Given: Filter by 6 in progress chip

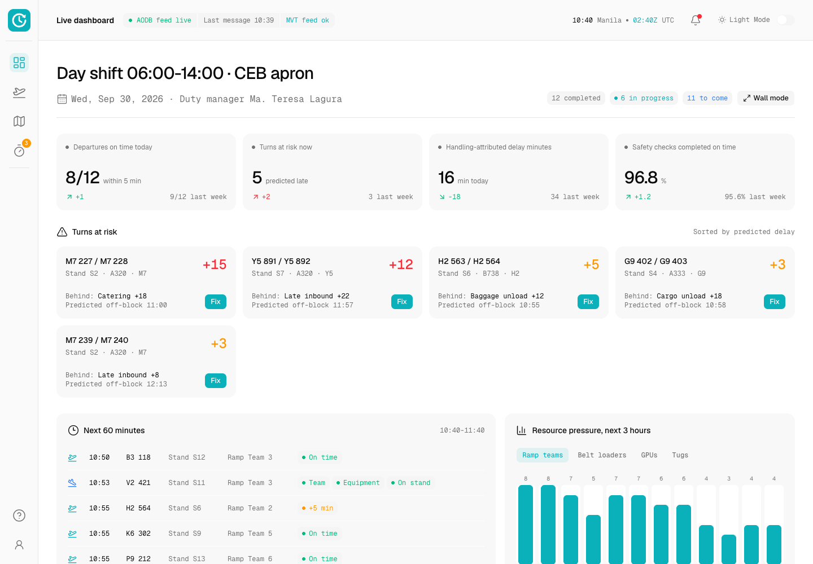Looking at the screenshot, I should (644, 98).
